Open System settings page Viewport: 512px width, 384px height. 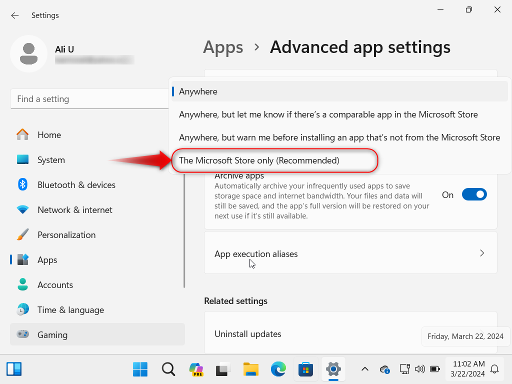[x=97, y=159]
